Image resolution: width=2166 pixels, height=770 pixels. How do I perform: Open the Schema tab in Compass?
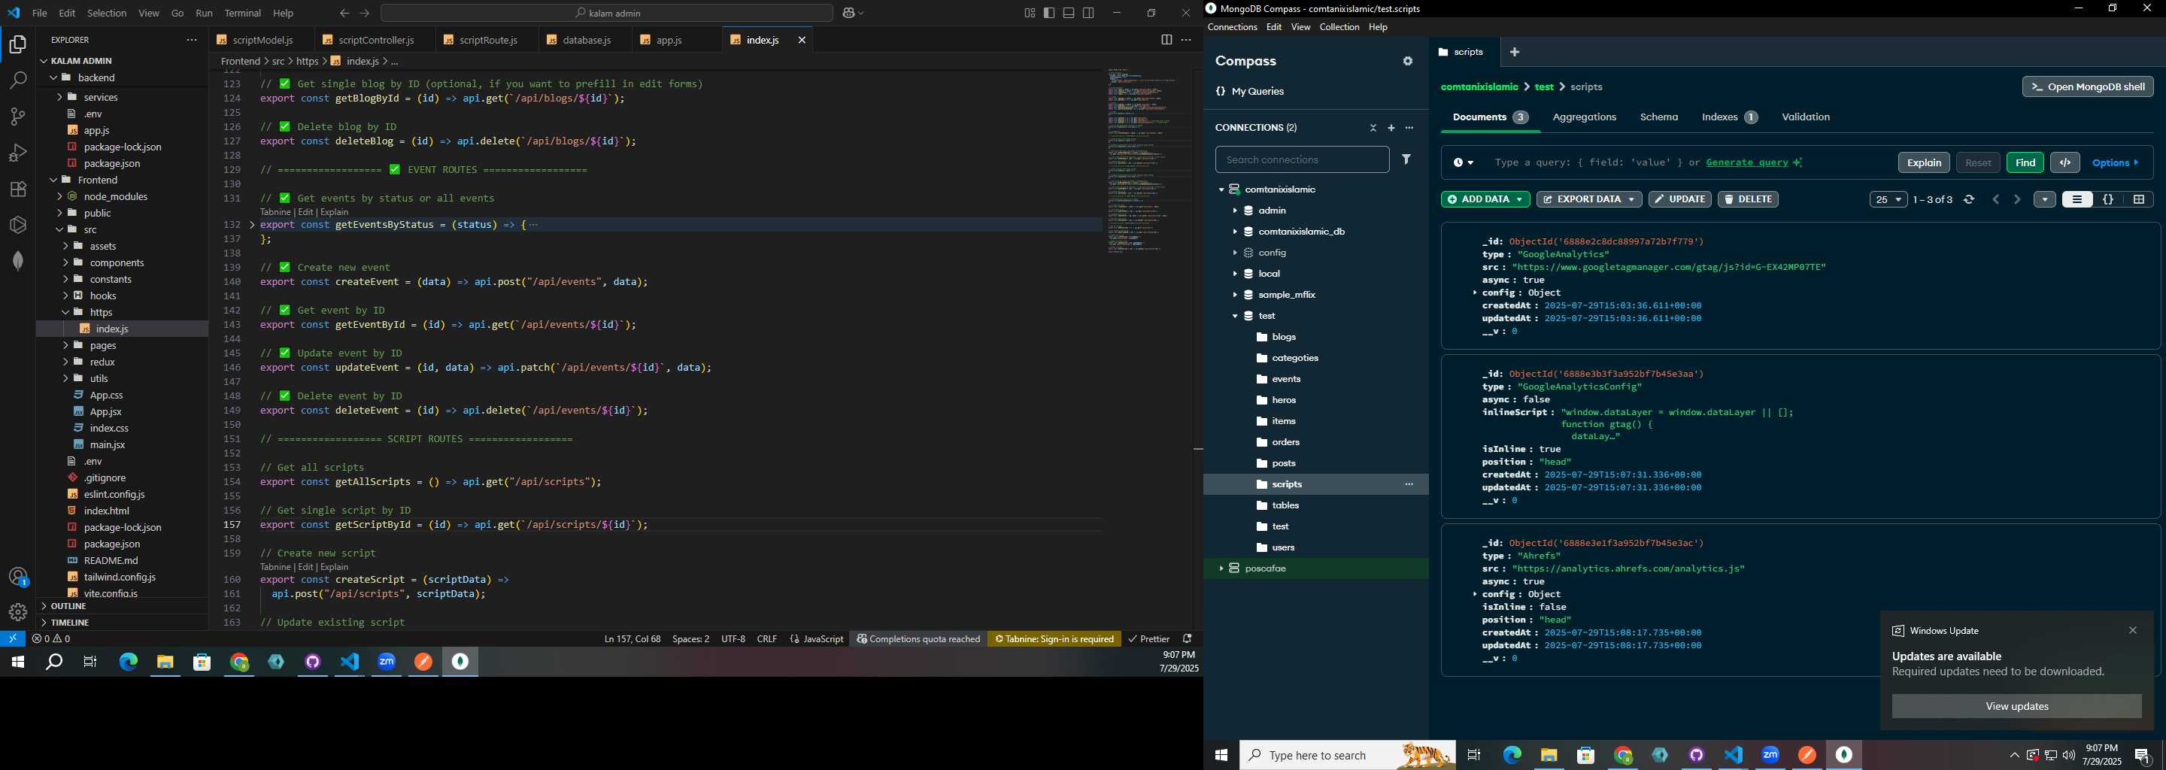coord(1659,118)
